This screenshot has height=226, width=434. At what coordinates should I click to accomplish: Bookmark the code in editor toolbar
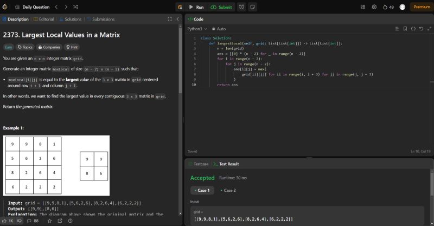(x=405, y=28)
